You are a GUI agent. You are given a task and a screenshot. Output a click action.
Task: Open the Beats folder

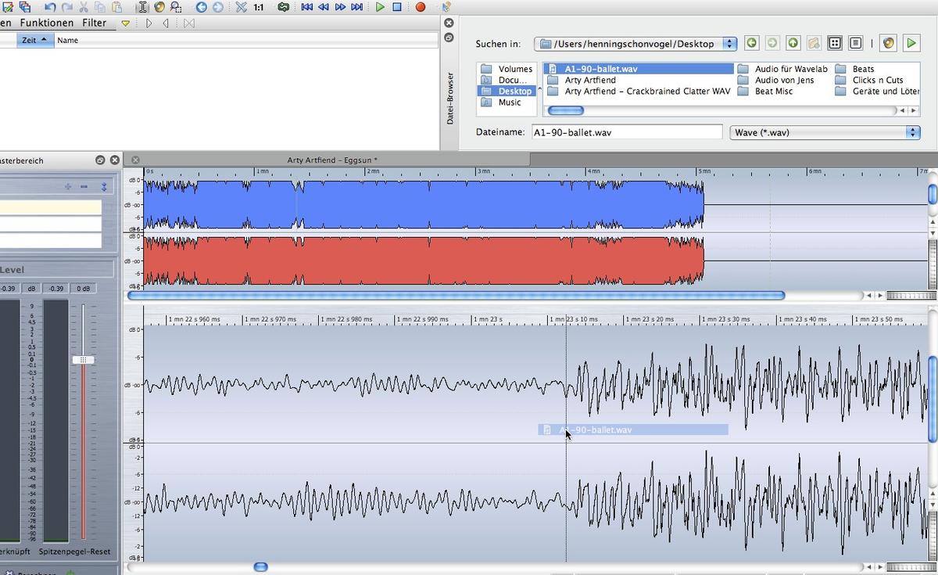pyautogui.click(x=863, y=69)
